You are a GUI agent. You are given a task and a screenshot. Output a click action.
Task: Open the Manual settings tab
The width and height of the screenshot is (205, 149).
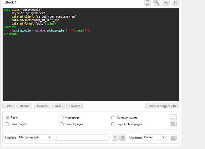(x=24, y=106)
